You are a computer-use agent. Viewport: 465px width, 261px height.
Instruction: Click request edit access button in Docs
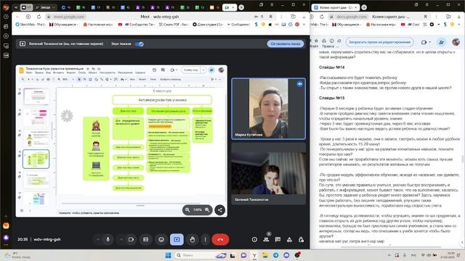click(379, 42)
